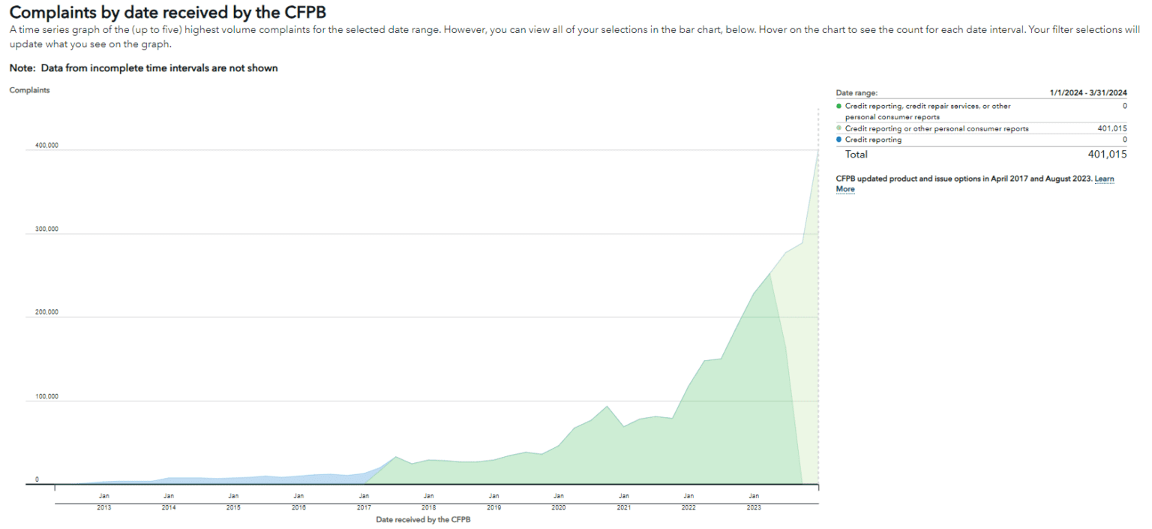Screen dimensions: 1152x529
Task: Select "Credit reporting or other personal consumer reports" legend label
Action: [x=937, y=128]
